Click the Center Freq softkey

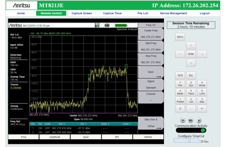click(x=151, y=34)
